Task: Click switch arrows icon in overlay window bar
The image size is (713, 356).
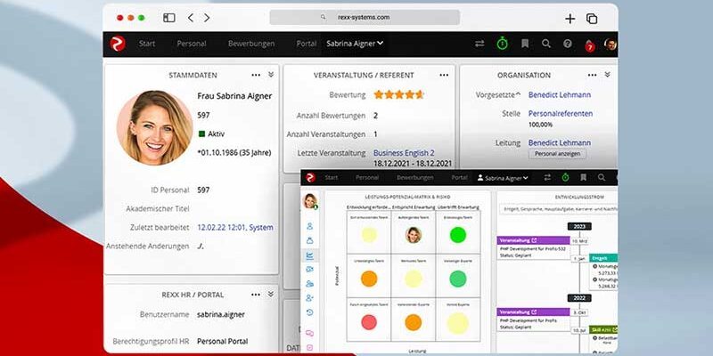Action: click(547, 177)
